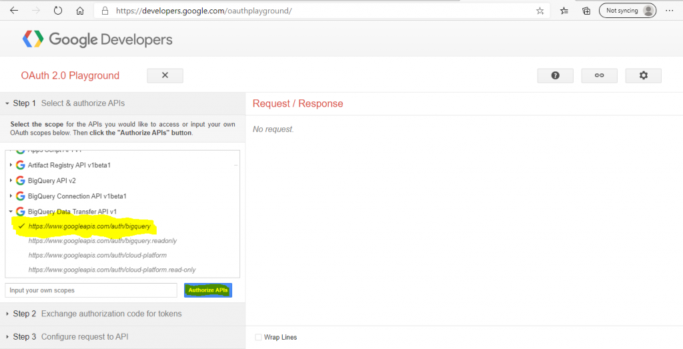Open browser Settings and more menu

670,11
